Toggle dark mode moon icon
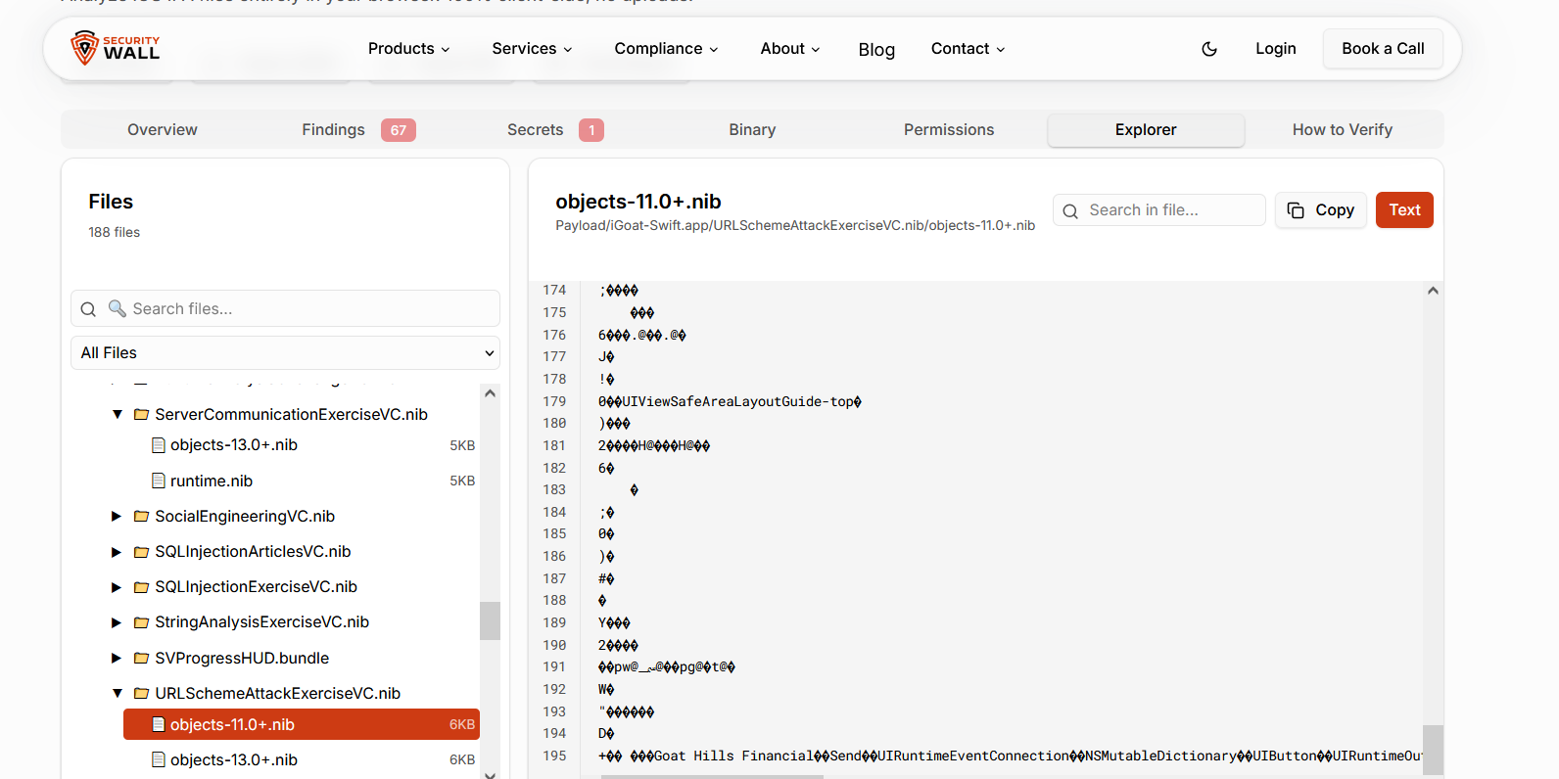Image resolution: width=1559 pixels, height=779 pixels. click(x=1209, y=49)
